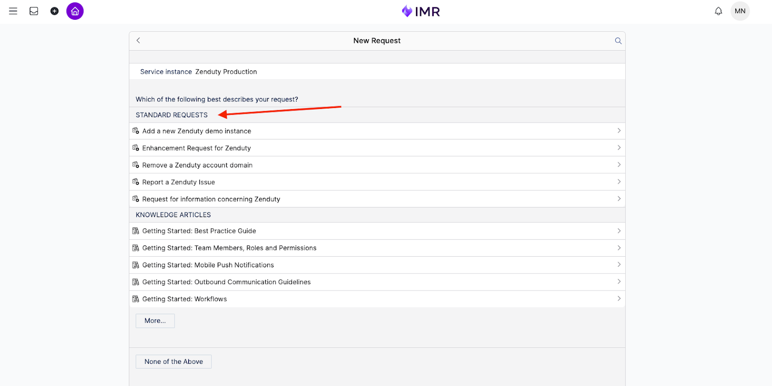The height and width of the screenshot is (386, 772).
Task: Select Enhancement Request for Zenduty
Action: pyautogui.click(x=377, y=148)
